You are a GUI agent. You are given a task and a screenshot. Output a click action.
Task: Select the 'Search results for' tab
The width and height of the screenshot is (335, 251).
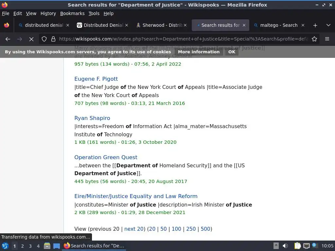[x=220, y=25]
